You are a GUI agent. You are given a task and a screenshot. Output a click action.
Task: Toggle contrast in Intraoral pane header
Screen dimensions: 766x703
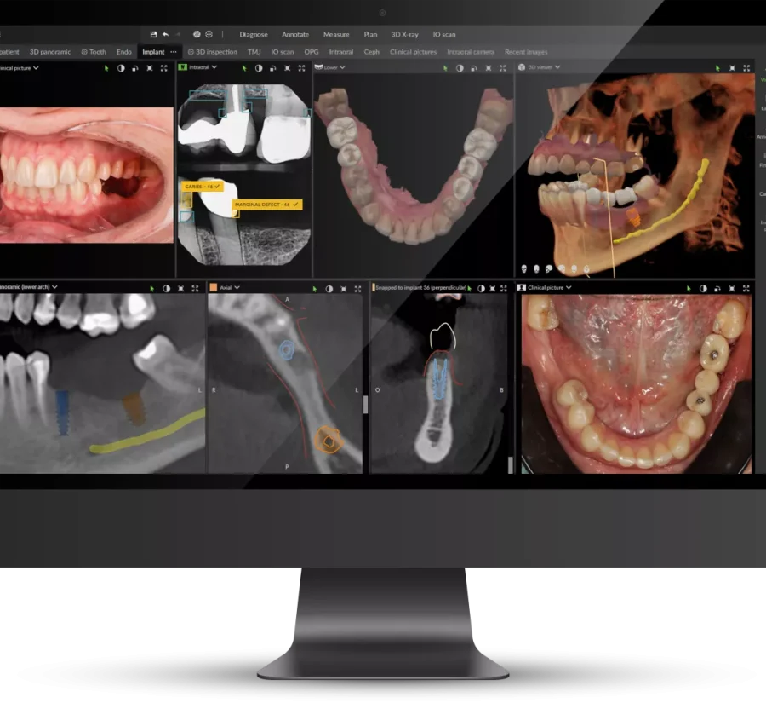pyautogui.click(x=259, y=68)
